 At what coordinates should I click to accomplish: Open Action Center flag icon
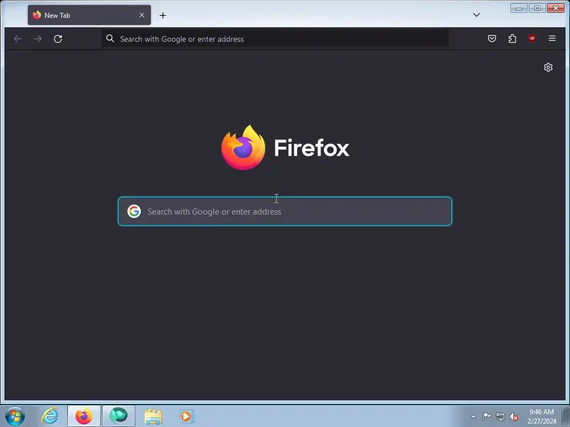[x=487, y=416]
